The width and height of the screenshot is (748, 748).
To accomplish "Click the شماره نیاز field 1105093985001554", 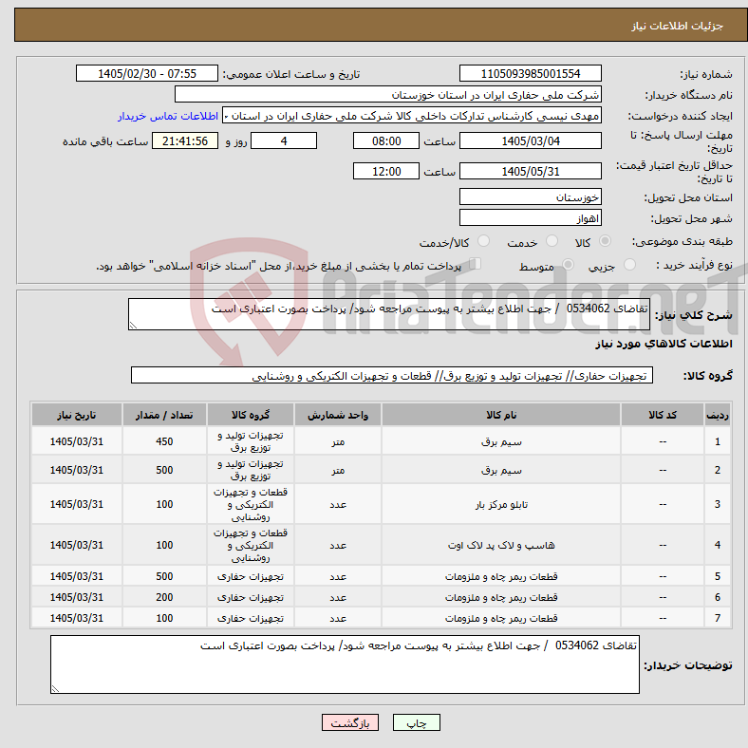I will point(530,73).
